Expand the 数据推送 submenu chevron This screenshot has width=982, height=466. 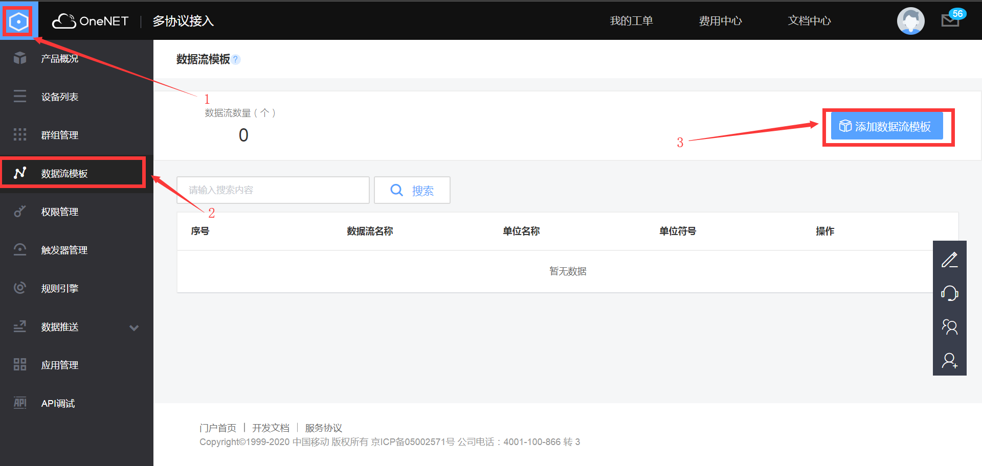[x=134, y=328]
